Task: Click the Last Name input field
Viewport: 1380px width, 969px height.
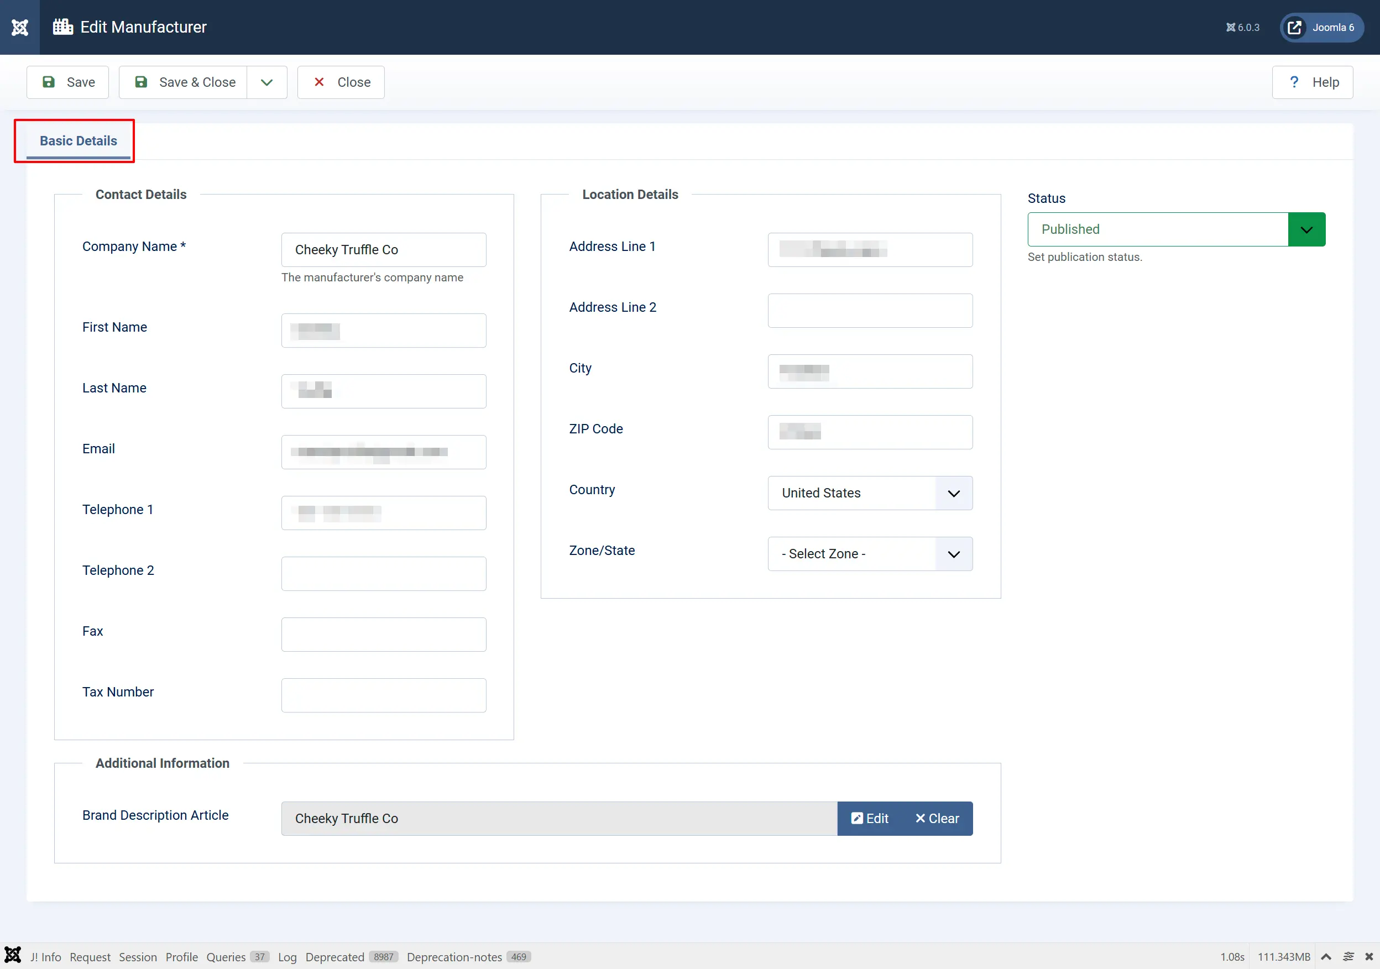Action: click(384, 391)
